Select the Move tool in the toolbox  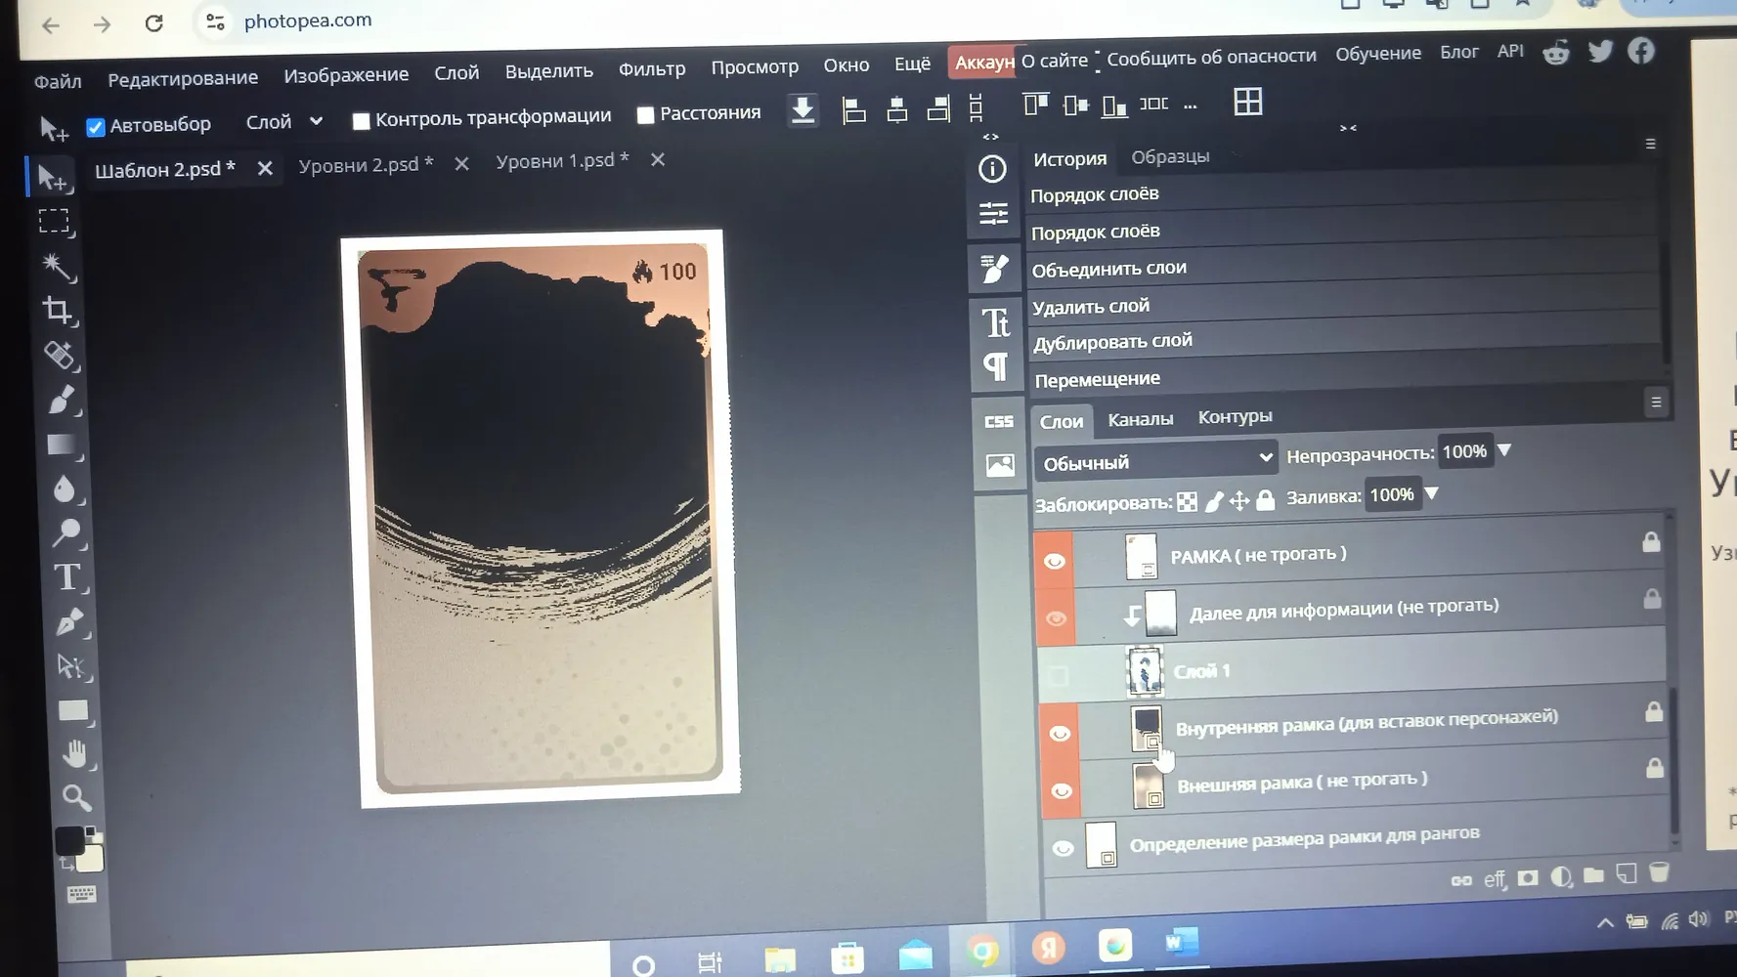pyautogui.click(x=52, y=178)
